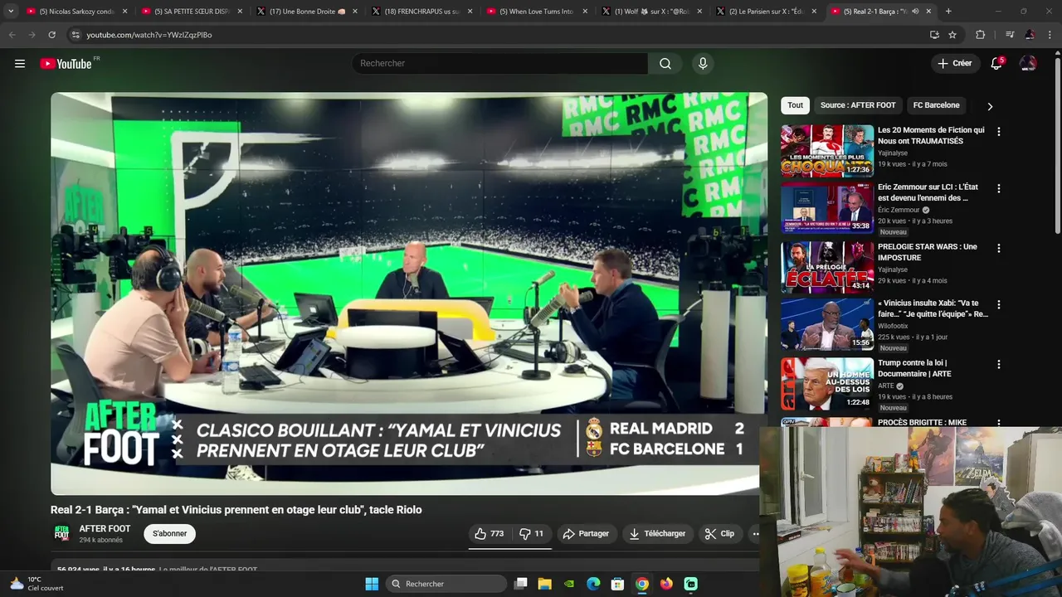Reload the page in Chrome

(x=51, y=35)
